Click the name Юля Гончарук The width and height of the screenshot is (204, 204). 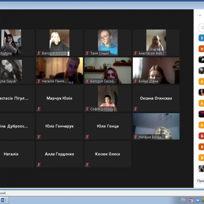(x=60, y=126)
